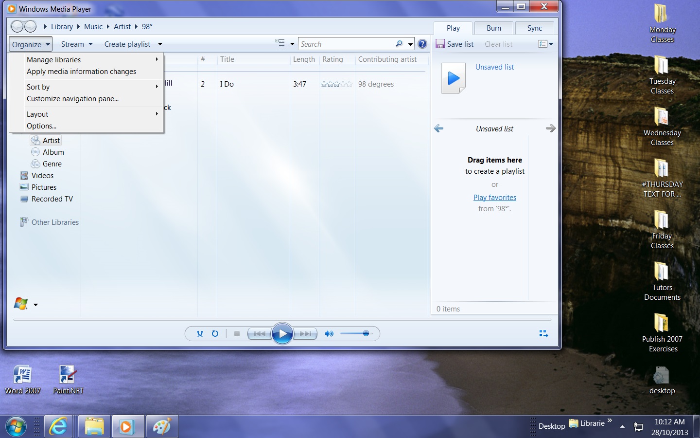The width and height of the screenshot is (700, 438).
Task: Click the Play favorites link
Action: coord(495,198)
